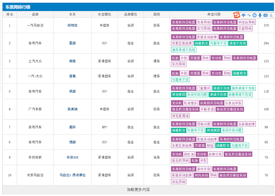275x196 pixels.
Task: Toggle the Chinese mode 中 icon
Action: point(243,15)
